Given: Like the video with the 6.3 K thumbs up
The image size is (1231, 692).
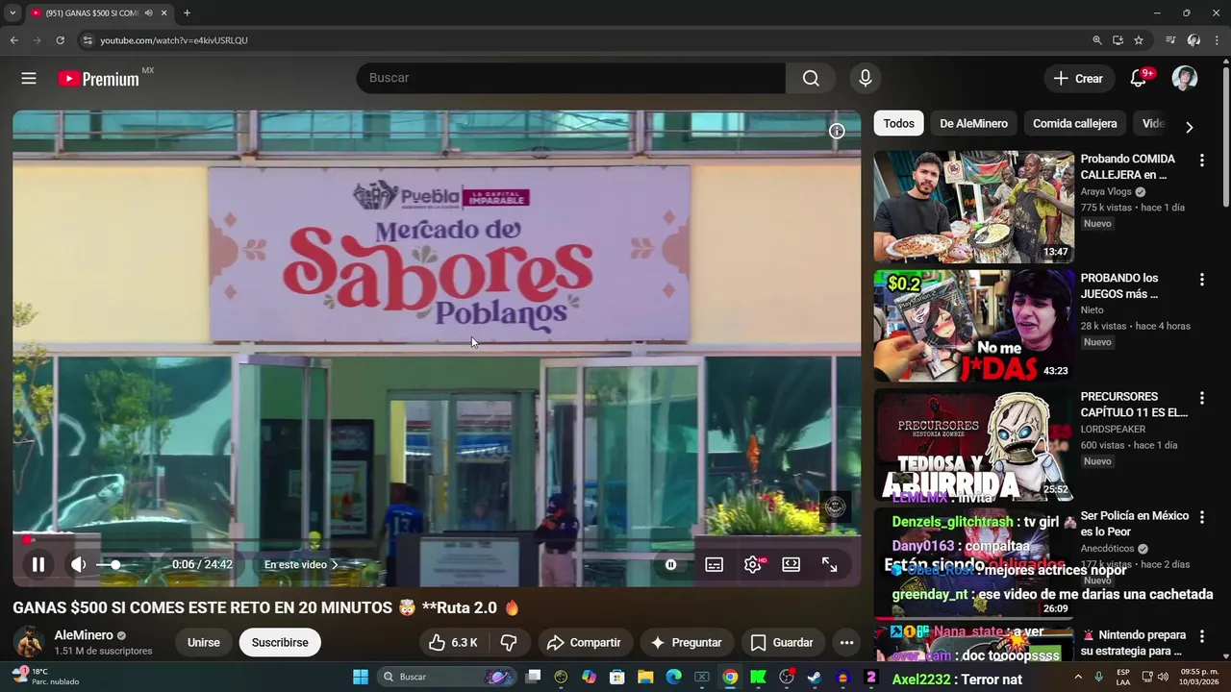Looking at the screenshot, I should pos(453,643).
